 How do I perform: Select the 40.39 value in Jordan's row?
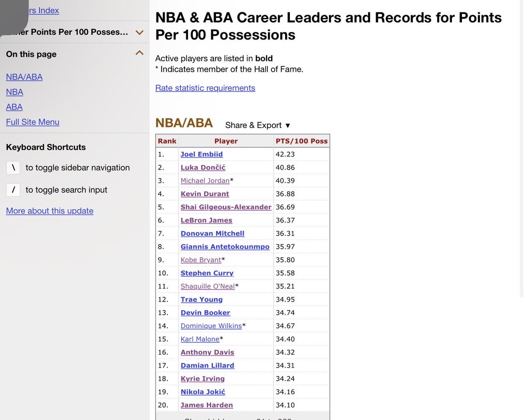coord(285,181)
